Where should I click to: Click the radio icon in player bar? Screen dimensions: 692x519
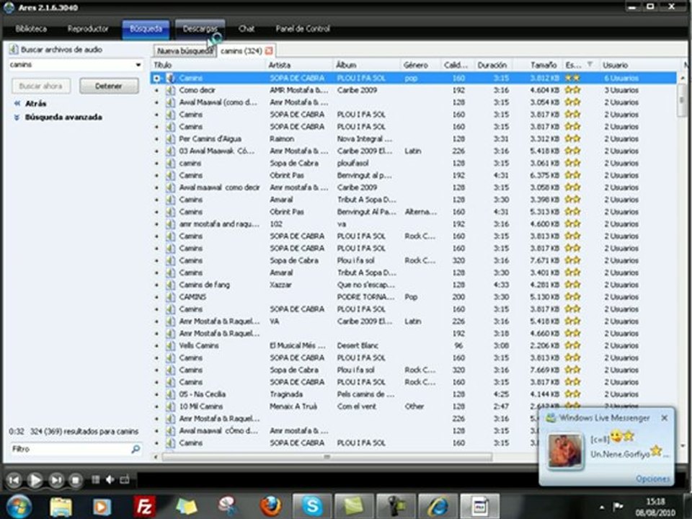pos(125,480)
